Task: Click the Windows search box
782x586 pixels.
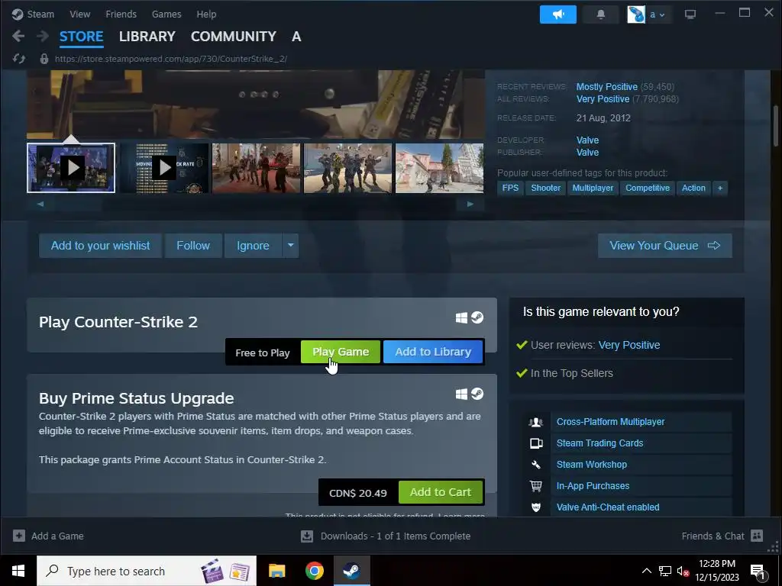Action: (147, 571)
